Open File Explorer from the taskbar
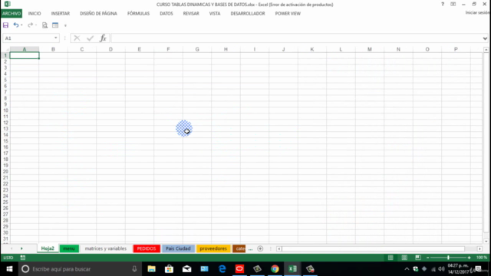The height and width of the screenshot is (276, 491). click(152, 269)
